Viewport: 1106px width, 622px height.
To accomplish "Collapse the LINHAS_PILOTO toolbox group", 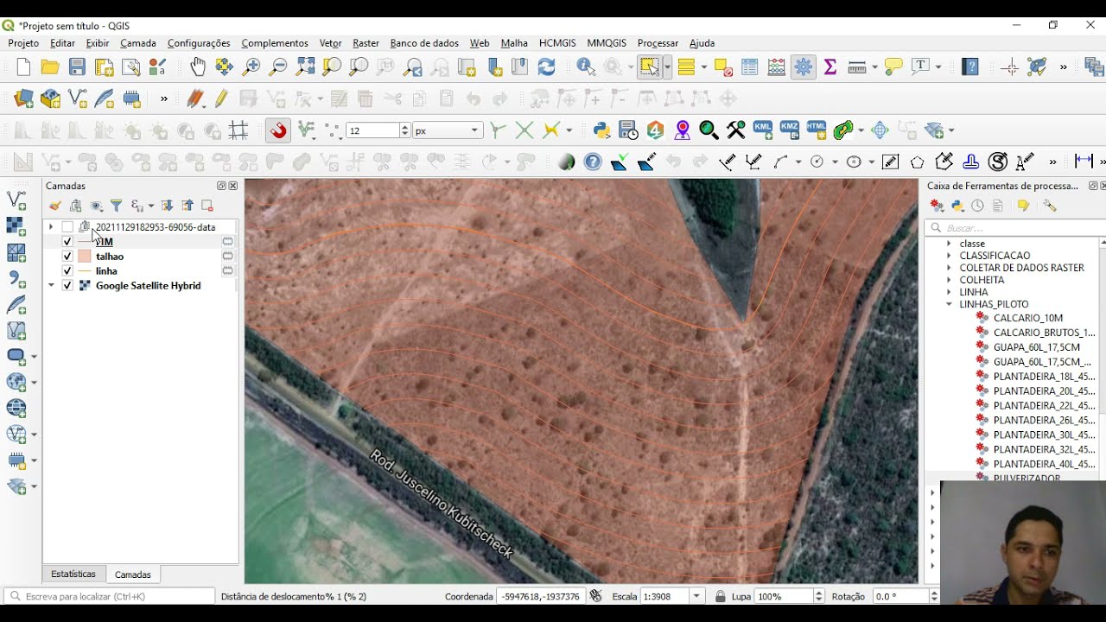I will click(x=950, y=304).
